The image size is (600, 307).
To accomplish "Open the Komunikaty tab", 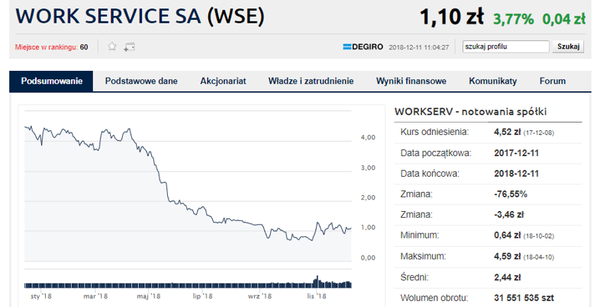I will click(x=492, y=81).
